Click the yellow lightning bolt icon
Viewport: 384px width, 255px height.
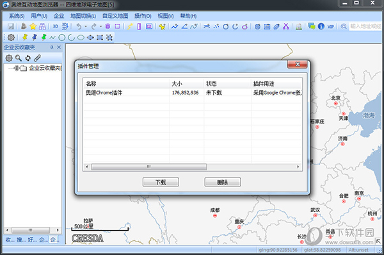[130, 26]
